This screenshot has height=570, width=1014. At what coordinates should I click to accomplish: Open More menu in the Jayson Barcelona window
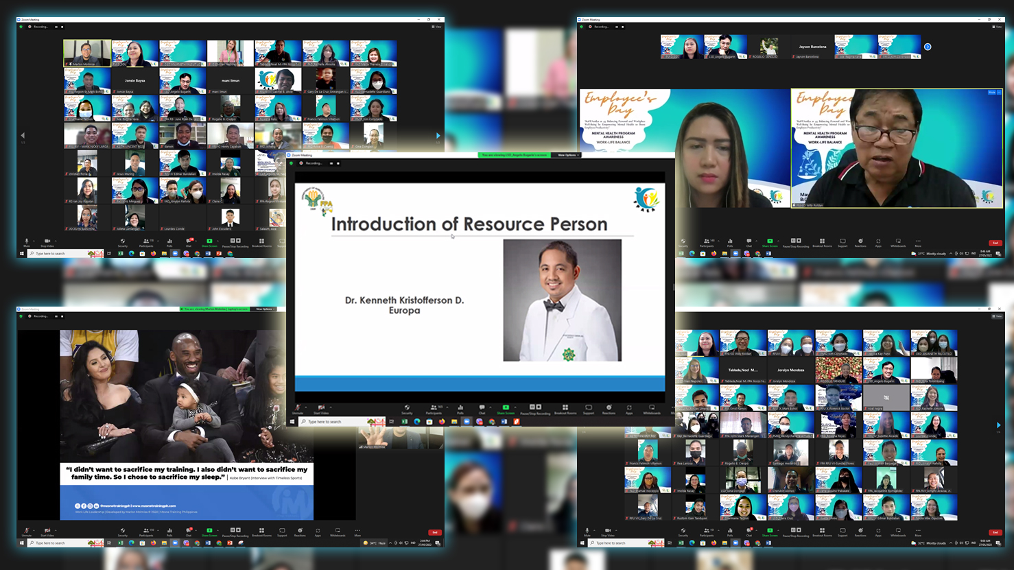coord(918,242)
